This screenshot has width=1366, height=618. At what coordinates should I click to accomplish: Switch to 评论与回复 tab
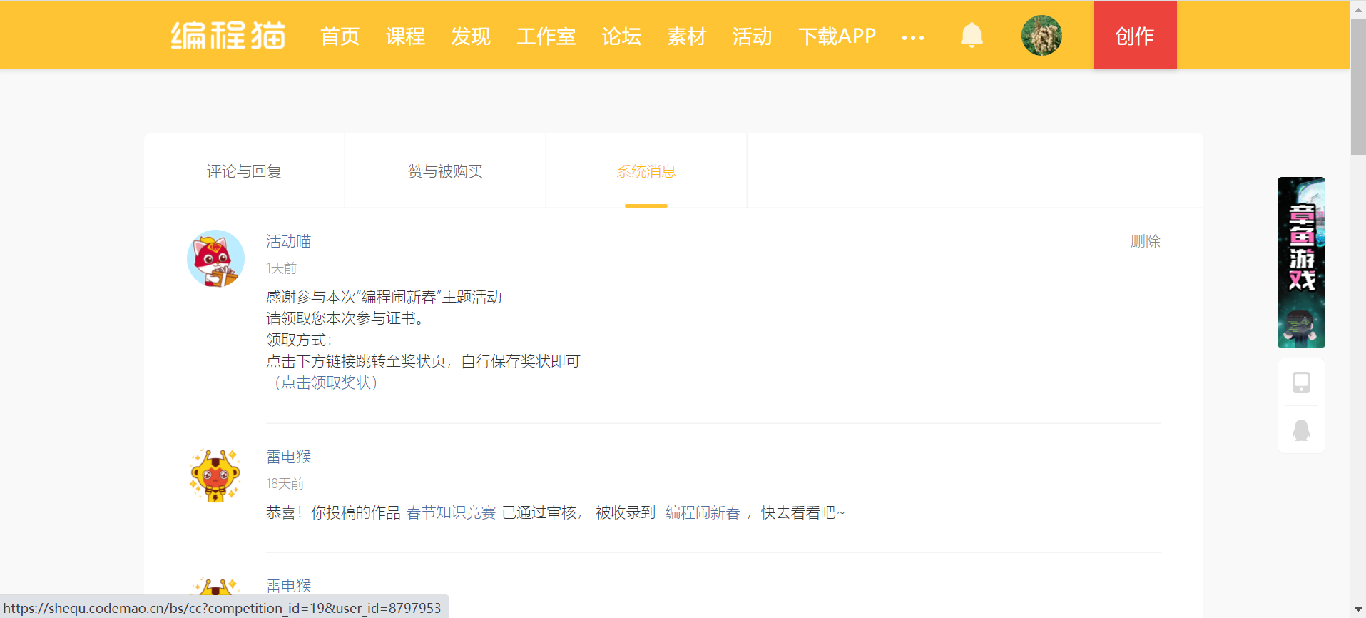pyautogui.click(x=245, y=171)
